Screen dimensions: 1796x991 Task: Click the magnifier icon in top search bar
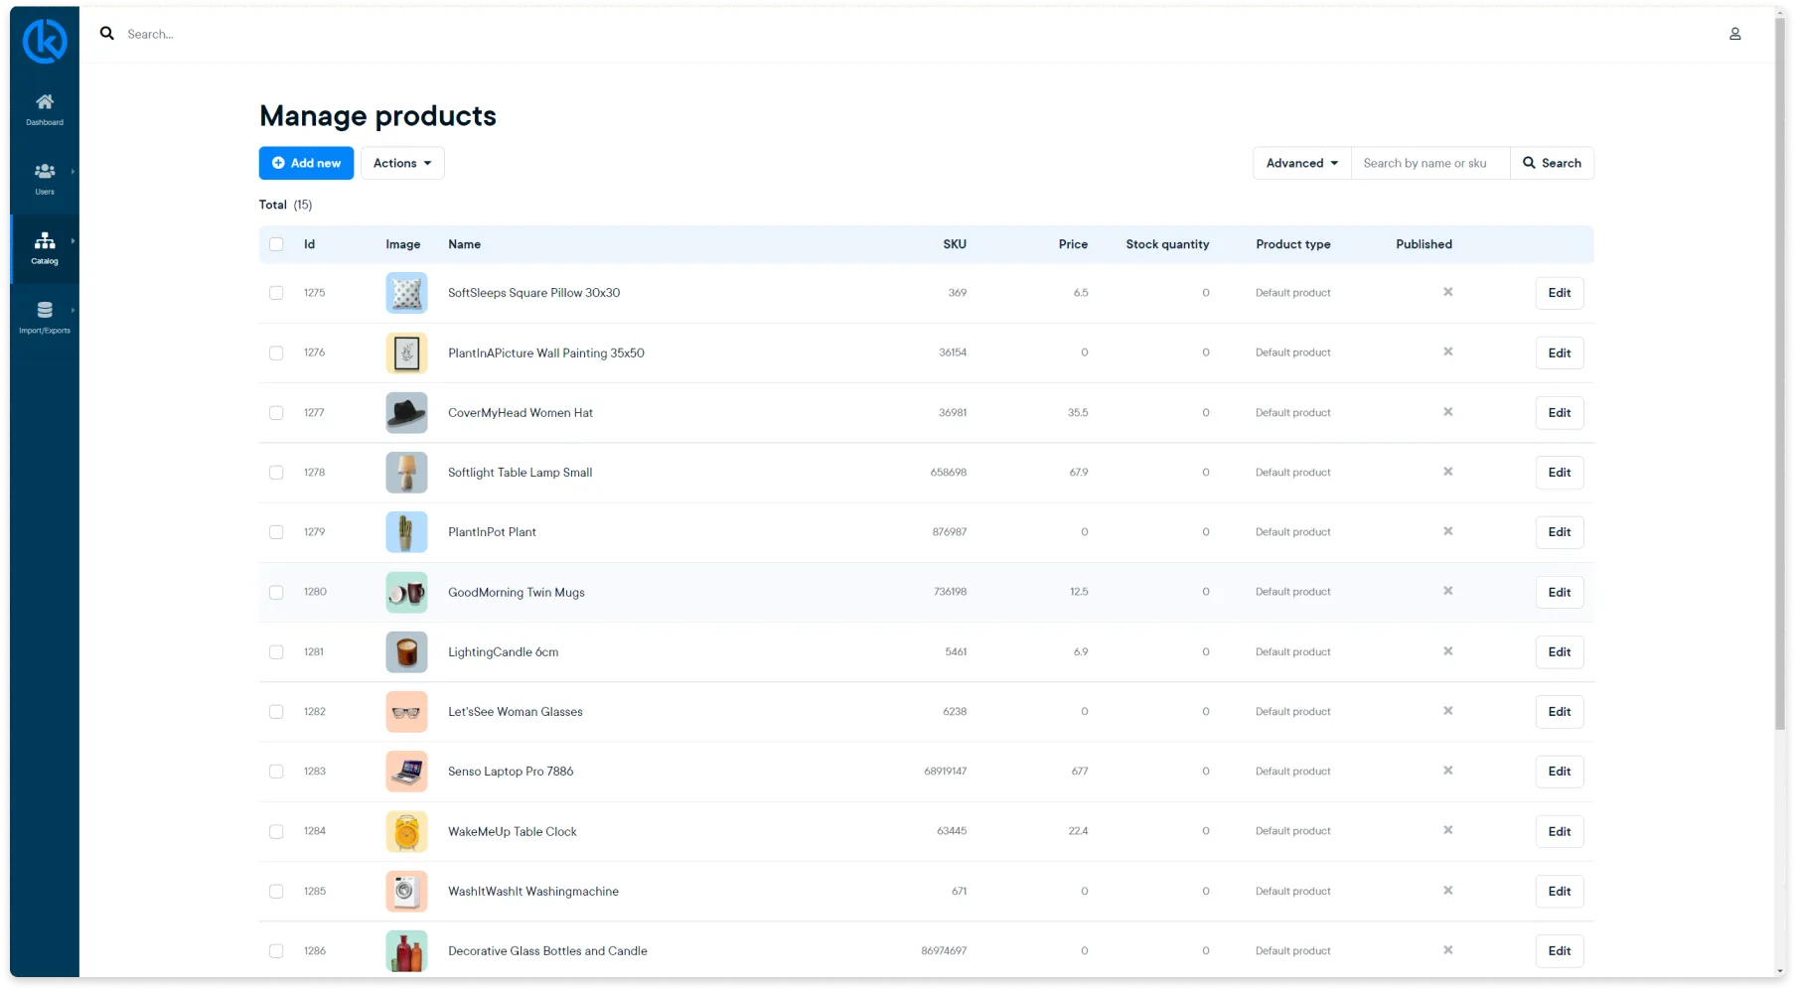pyautogui.click(x=107, y=34)
